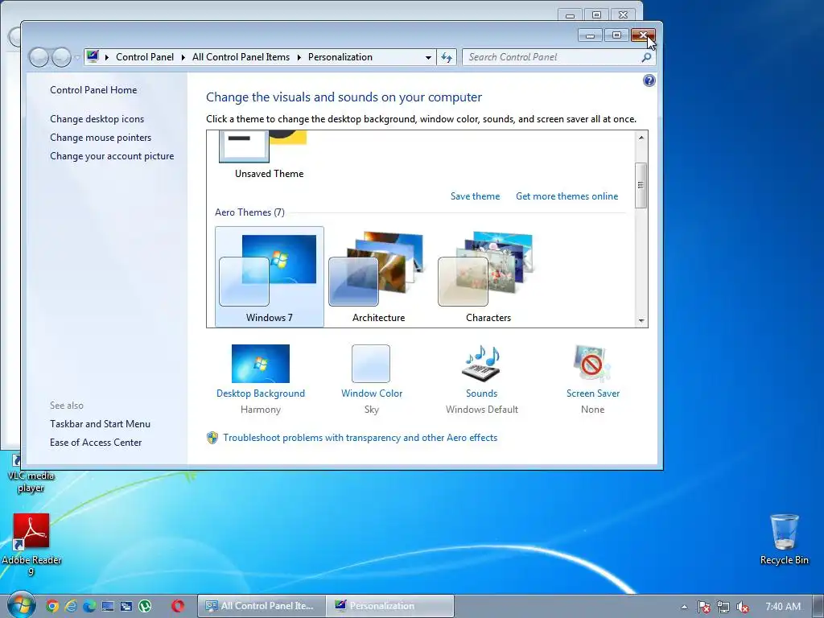Viewport: 824px width, 618px height.
Task: Click the Forward navigation button
Action: [x=61, y=57]
